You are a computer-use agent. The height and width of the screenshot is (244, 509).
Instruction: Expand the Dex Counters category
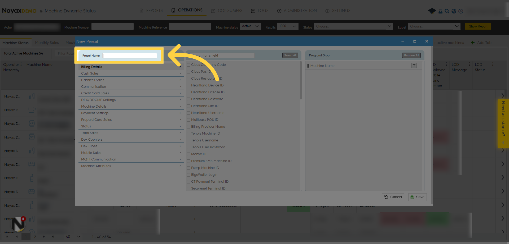(131, 139)
